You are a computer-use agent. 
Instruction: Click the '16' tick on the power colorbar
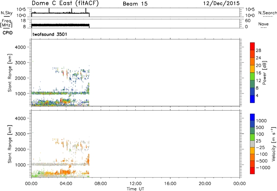(258, 73)
